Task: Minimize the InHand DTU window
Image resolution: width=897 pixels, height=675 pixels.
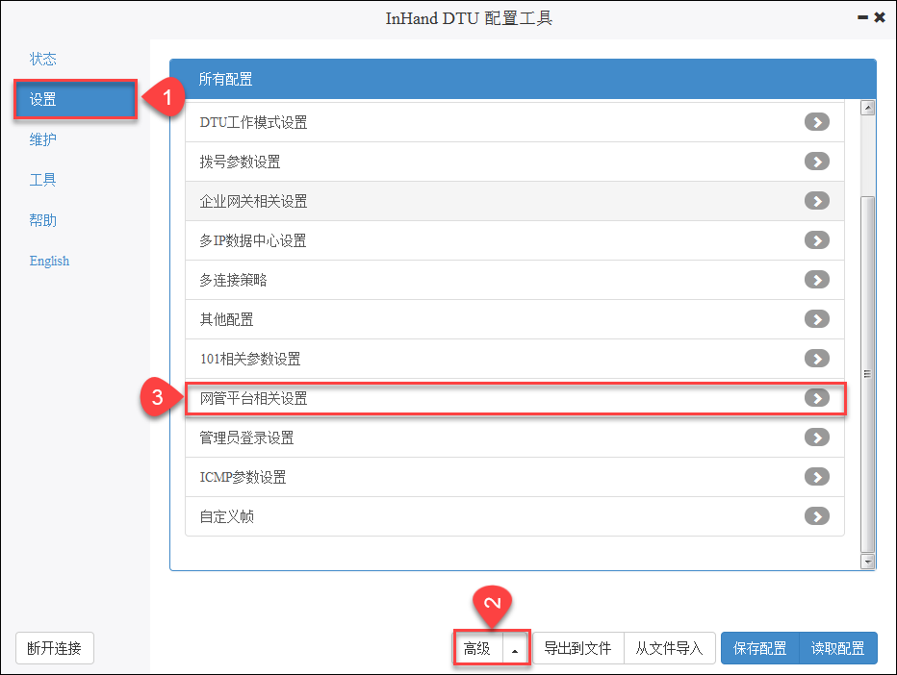Action: pos(862,18)
